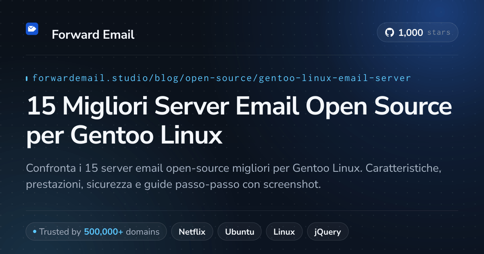Select the Ubuntu tag

[240, 232]
